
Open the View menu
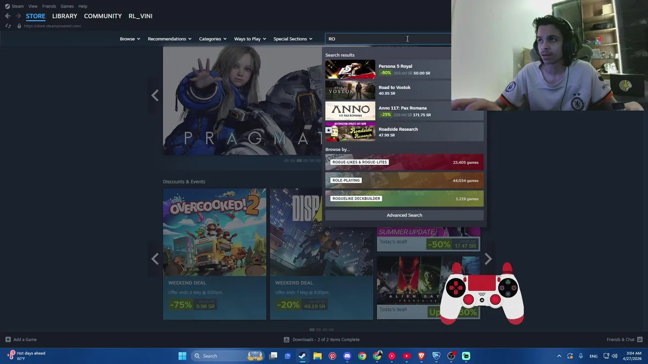[x=33, y=6]
